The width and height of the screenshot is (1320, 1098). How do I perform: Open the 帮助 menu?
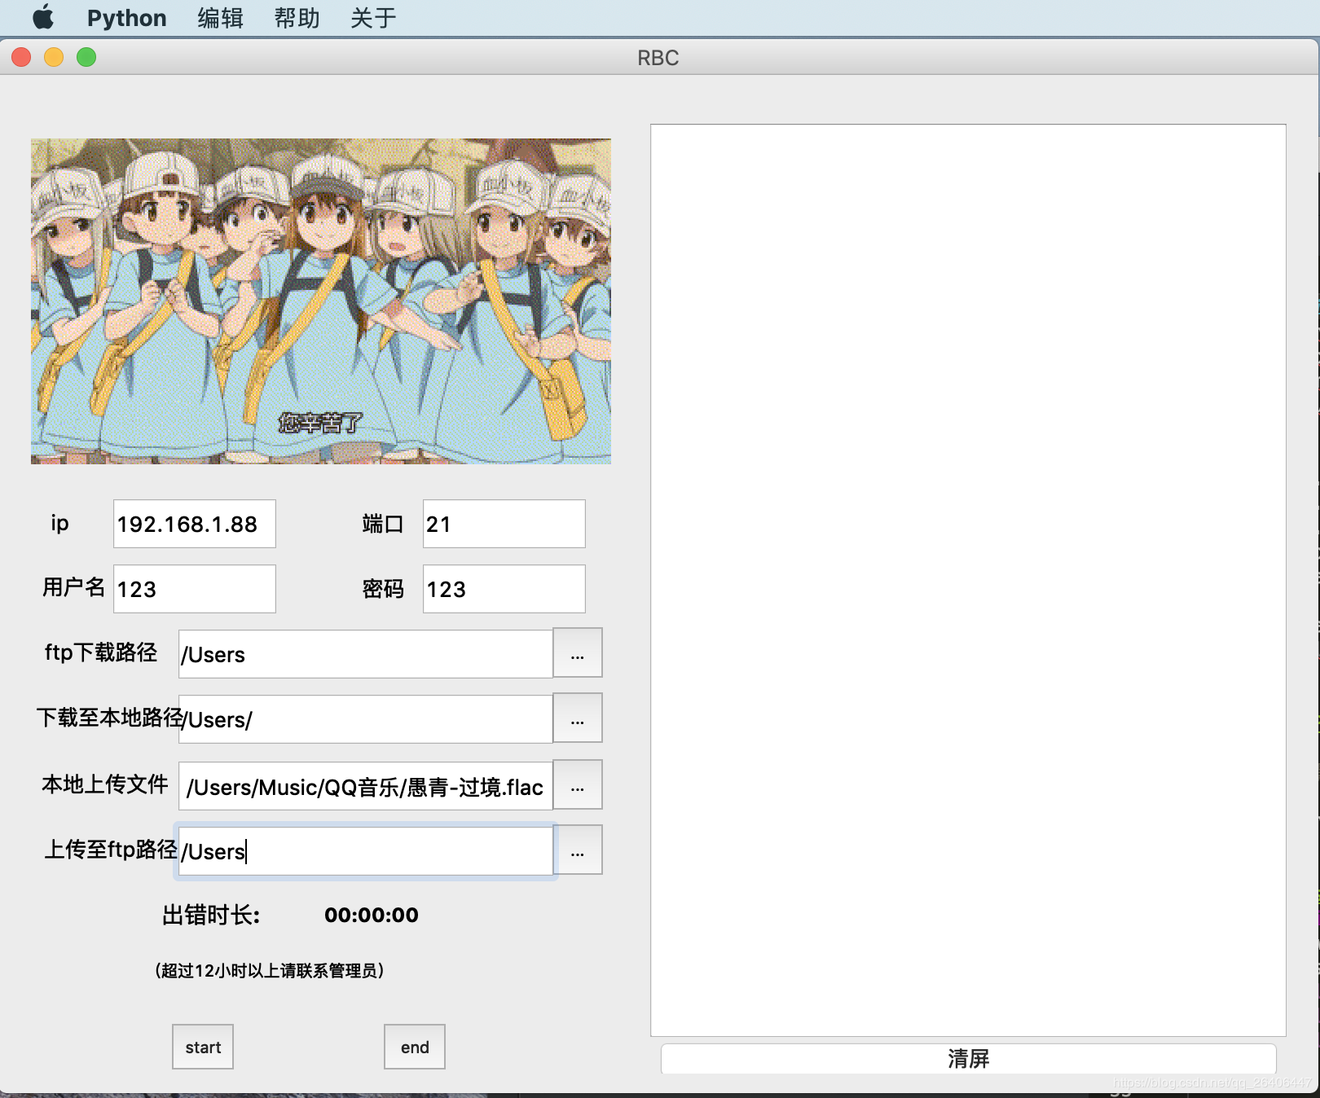[x=297, y=18]
